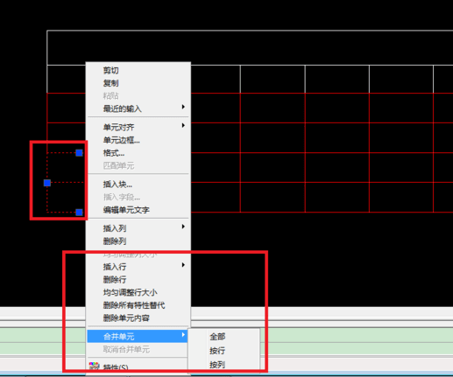Click 均匀调整行大小
The height and width of the screenshot is (377, 453).
[x=130, y=292]
